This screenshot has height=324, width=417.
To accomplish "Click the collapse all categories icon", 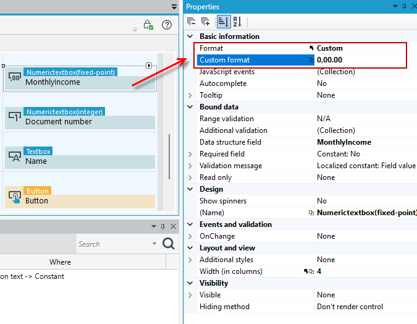I will [192, 21].
